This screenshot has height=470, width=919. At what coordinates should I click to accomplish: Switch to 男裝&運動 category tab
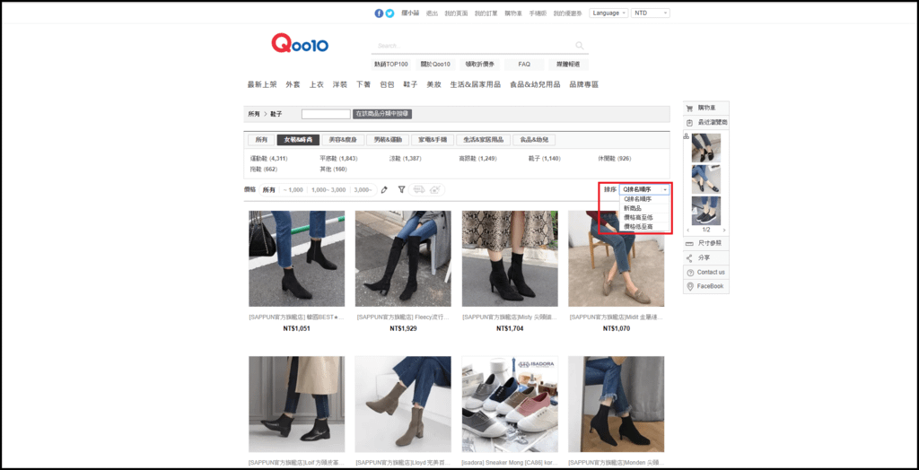click(388, 140)
